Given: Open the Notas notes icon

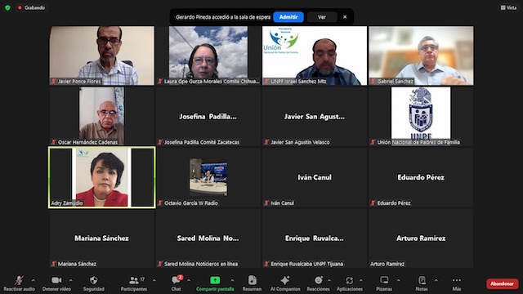Looking at the screenshot, I should (422, 280).
